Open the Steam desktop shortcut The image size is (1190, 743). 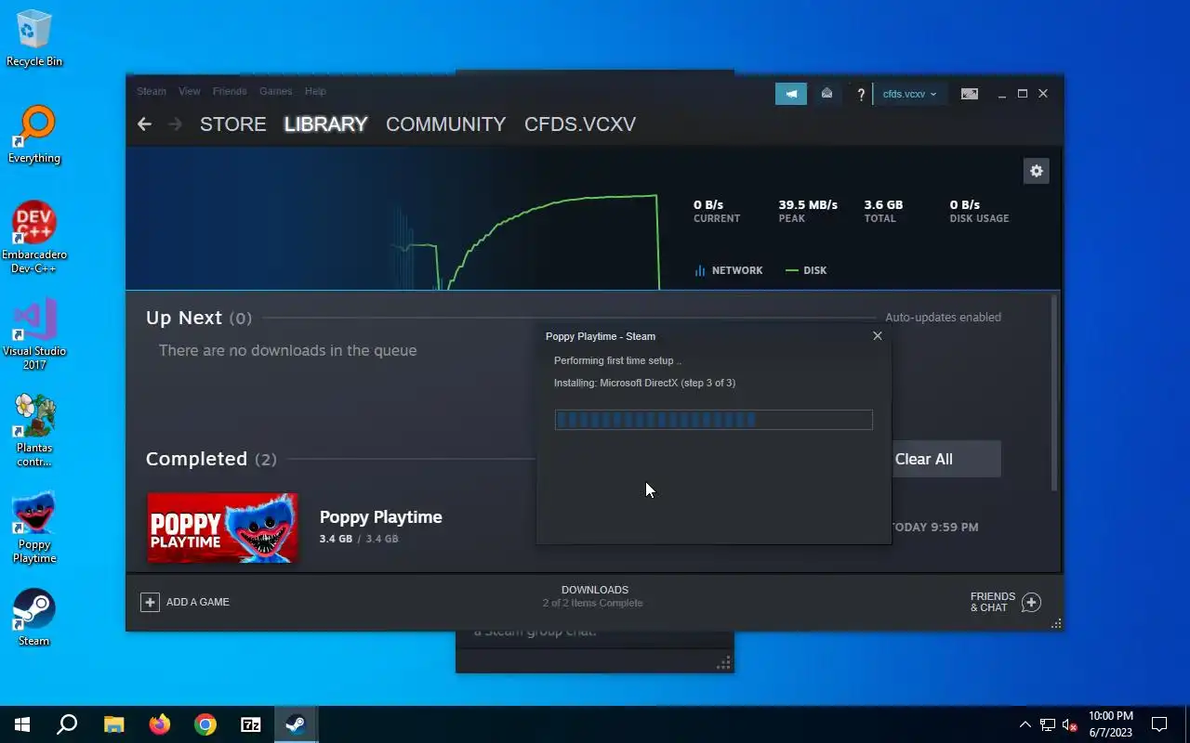pyautogui.click(x=34, y=617)
